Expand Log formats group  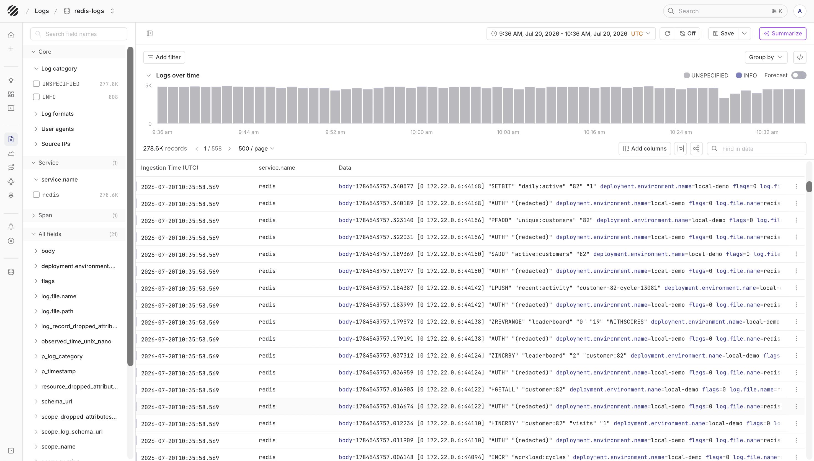coord(36,114)
